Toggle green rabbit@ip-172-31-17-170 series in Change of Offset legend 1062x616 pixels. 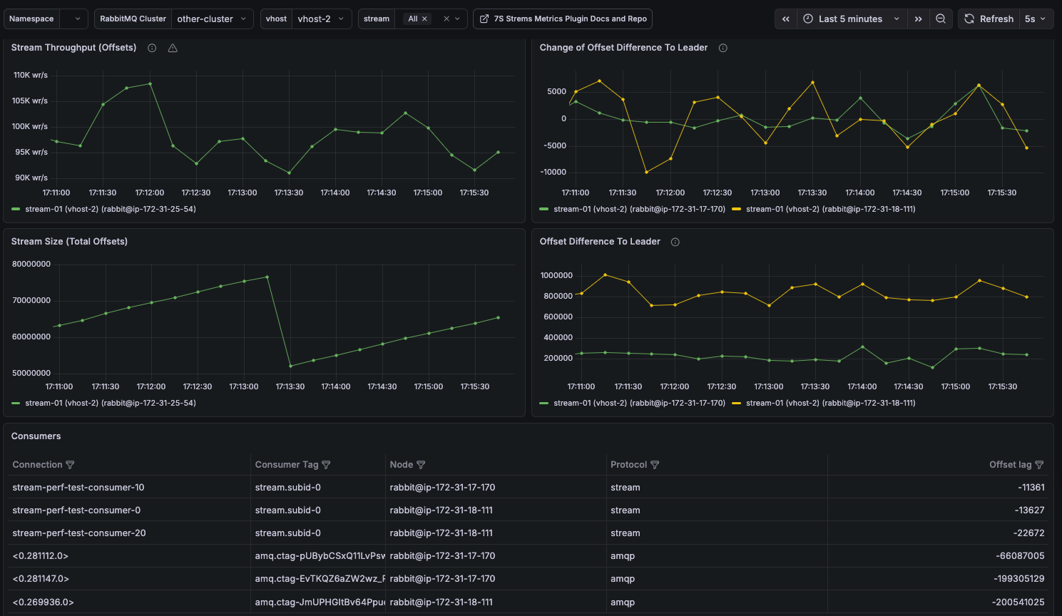(638, 209)
